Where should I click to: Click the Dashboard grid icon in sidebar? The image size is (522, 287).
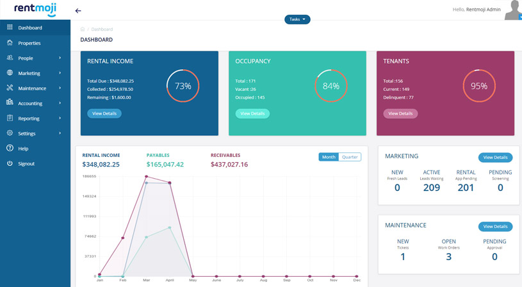(10, 28)
